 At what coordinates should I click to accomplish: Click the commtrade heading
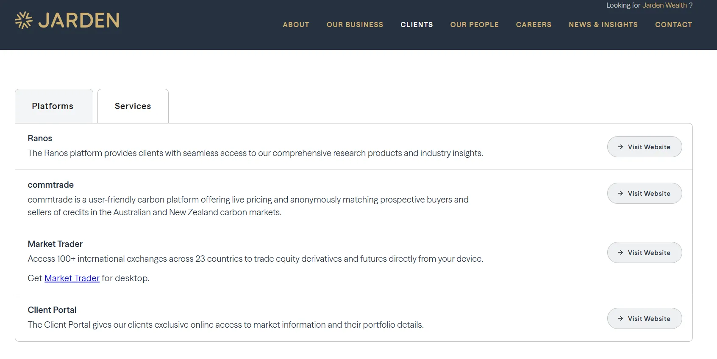[x=51, y=185]
